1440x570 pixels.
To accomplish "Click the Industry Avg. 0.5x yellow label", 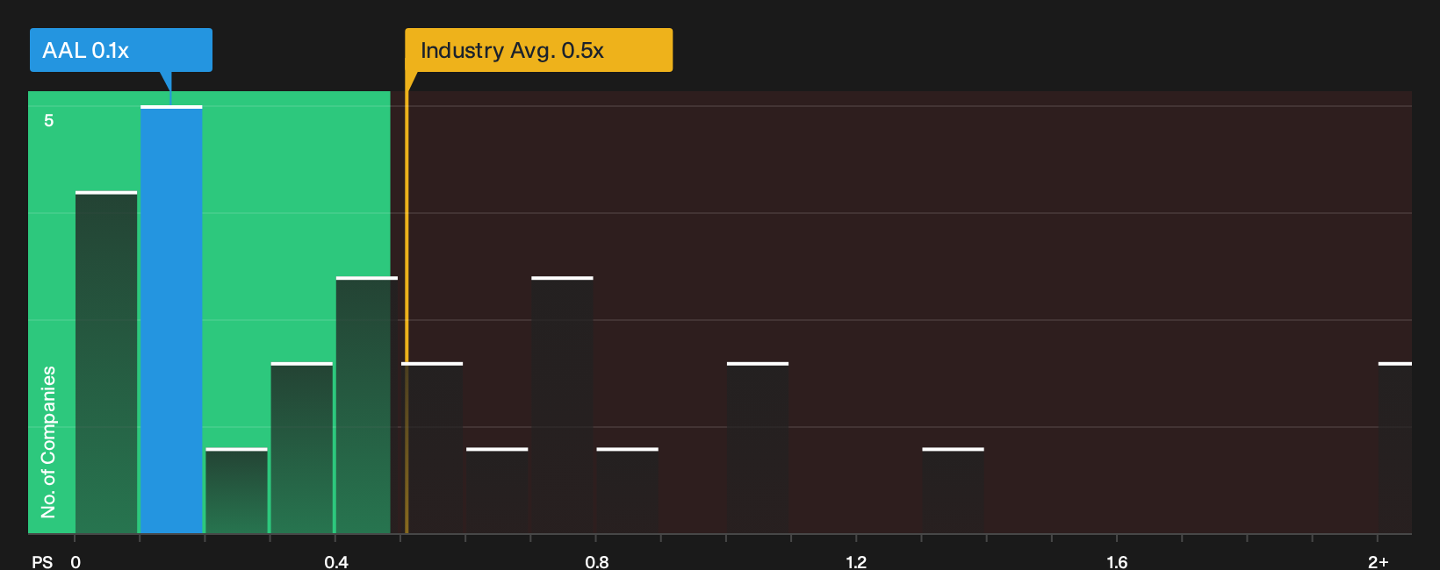I will pyautogui.click(x=538, y=50).
